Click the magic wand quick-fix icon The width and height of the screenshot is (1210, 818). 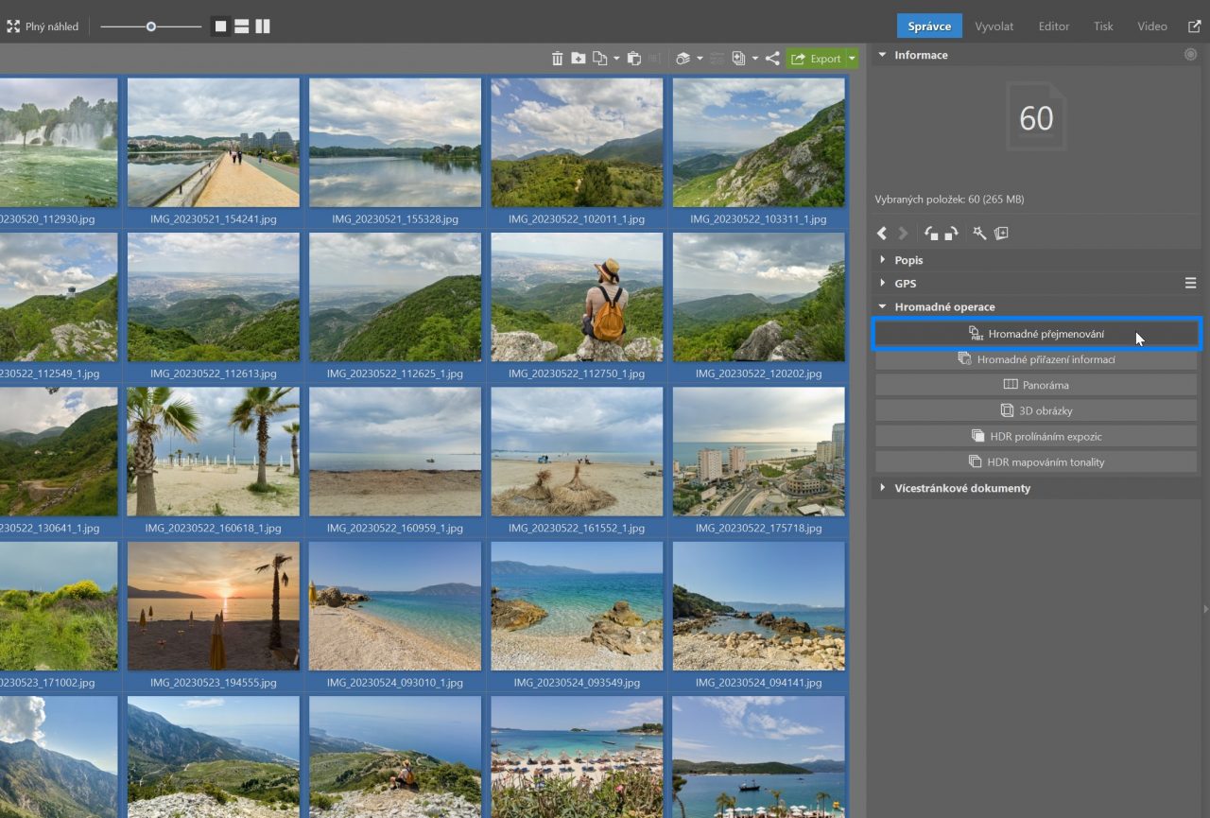click(979, 234)
